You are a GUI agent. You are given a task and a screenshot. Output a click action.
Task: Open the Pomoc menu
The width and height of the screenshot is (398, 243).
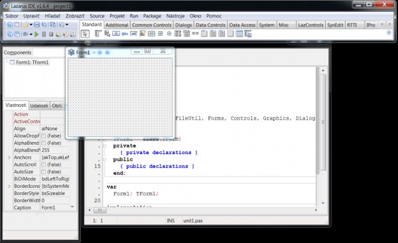click(214, 16)
